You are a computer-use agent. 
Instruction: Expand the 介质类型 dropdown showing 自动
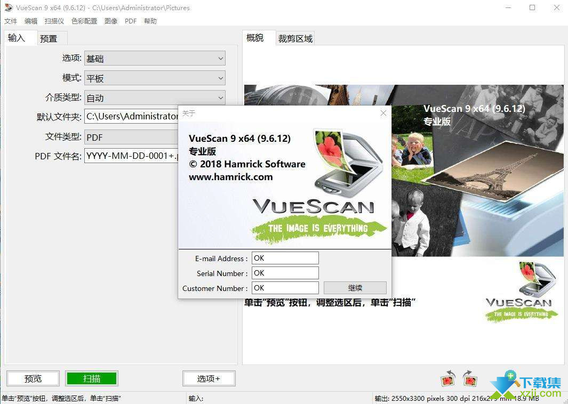pyautogui.click(x=155, y=98)
